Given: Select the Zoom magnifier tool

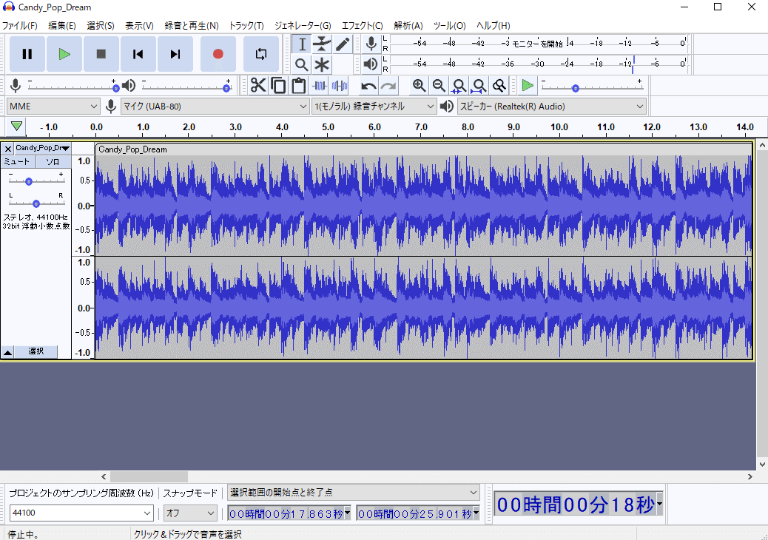Looking at the screenshot, I should pos(302,64).
